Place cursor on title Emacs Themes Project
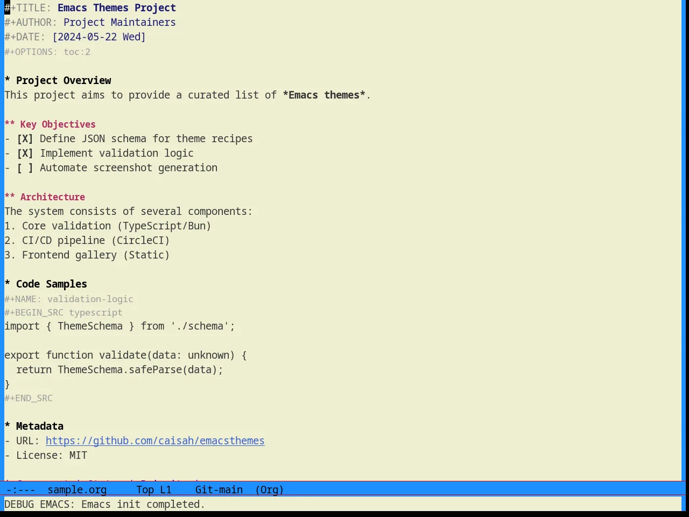Image resolution: width=689 pixels, height=517 pixels. [117, 8]
